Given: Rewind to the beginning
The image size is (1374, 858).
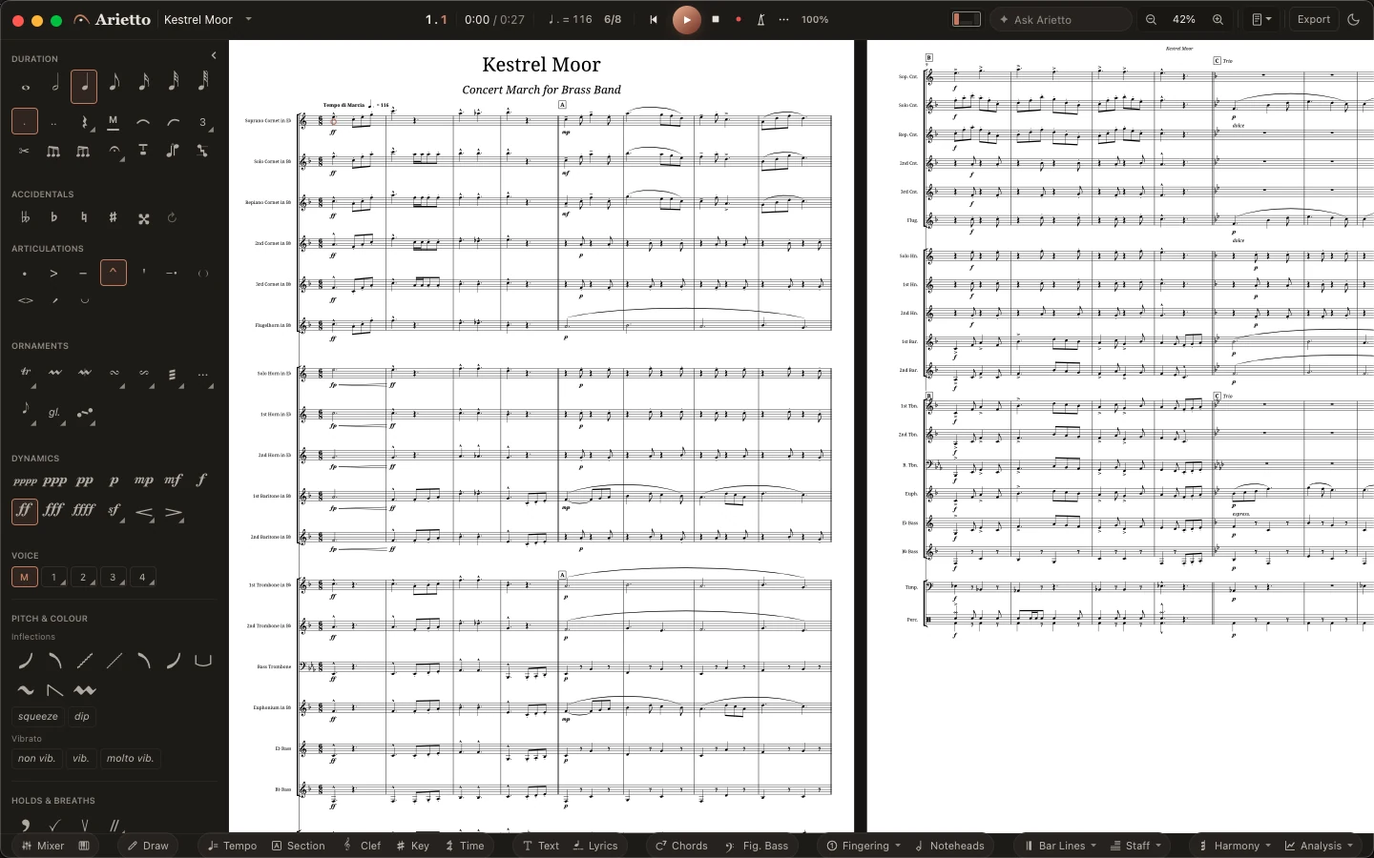Looking at the screenshot, I should point(654,19).
